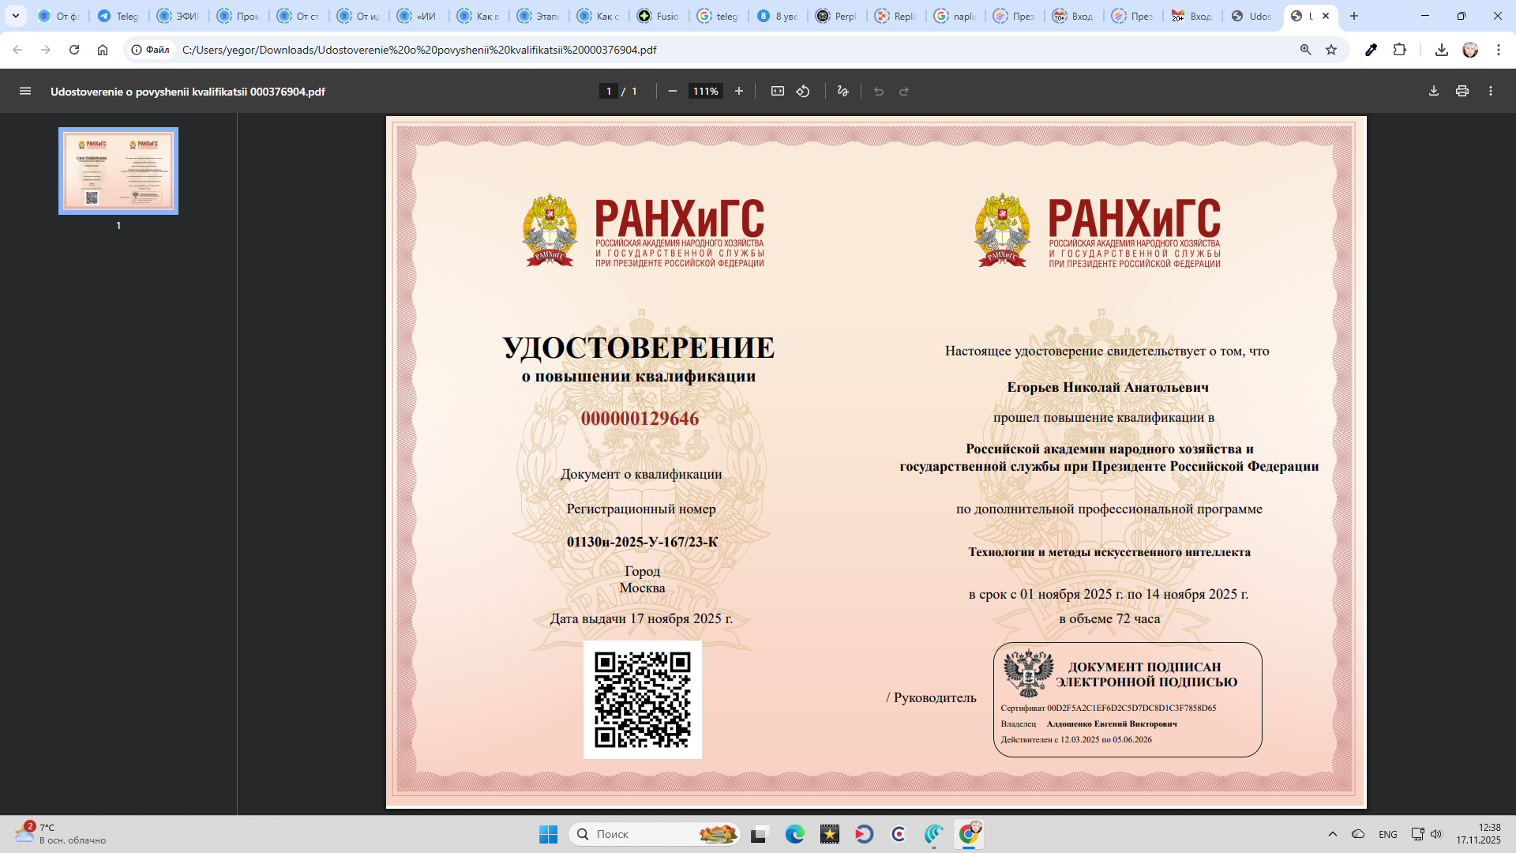Open the Windows Start menu
Viewport: 1516px width, 853px height.
(548, 834)
